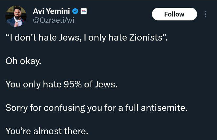Screen dimensions: 217x140
Task: Click the word "Sorry" in the tweet
Action: click(x=16, y=108)
